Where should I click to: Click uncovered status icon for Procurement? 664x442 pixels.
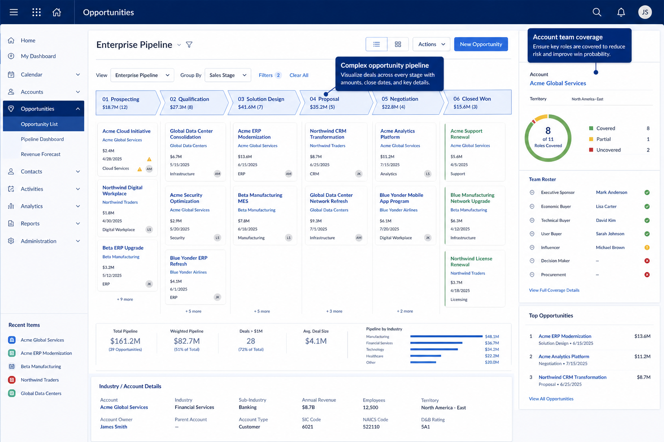tap(647, 275)
